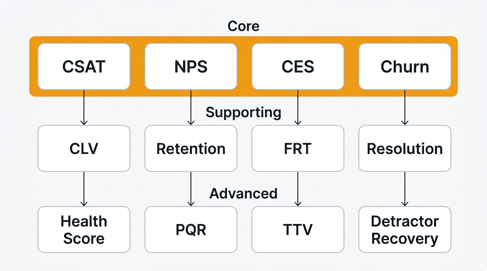Viewport: 487px width, 271px height.
Task: Select the Churn box
Action: 405,67
